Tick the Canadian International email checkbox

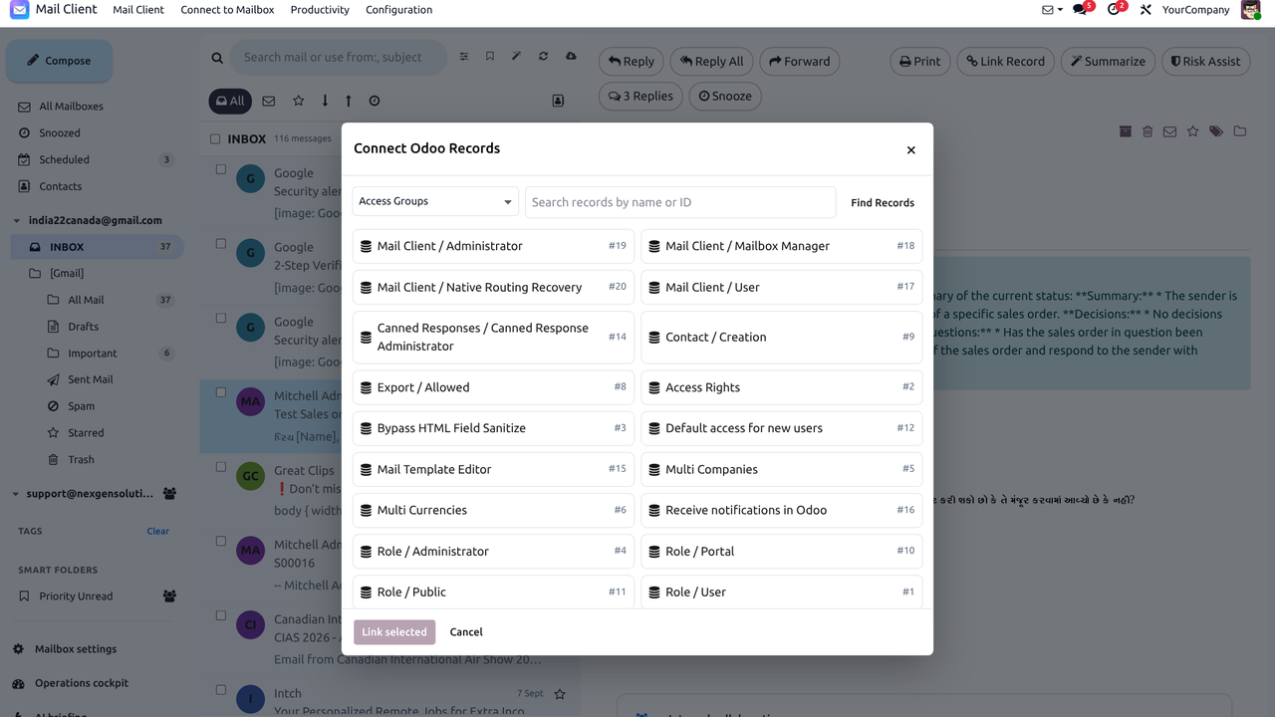pyautogui.click(x=221, y=615)
